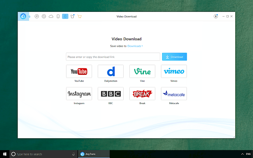
Task: Open the Vimeo site tile
Action: 174,71
